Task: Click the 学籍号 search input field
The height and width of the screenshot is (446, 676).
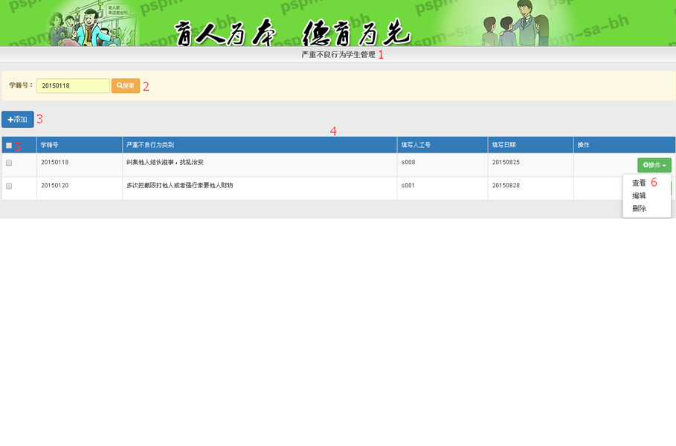Action: click(73, 86)
